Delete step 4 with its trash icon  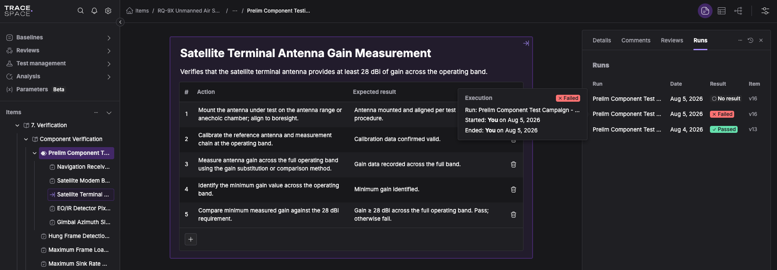click(514, 190)
